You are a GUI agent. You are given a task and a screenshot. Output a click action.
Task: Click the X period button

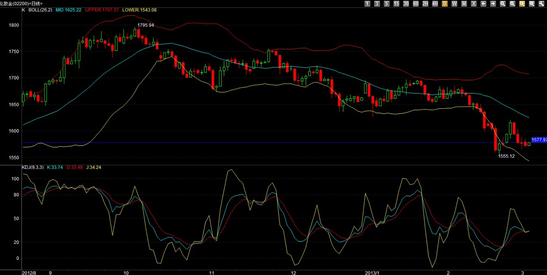474,3
